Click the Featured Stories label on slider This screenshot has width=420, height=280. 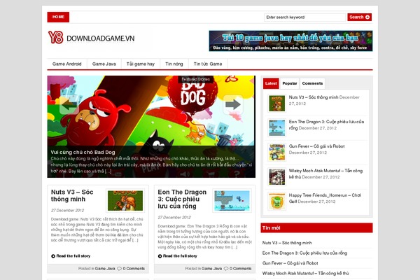tap(195, 79)
